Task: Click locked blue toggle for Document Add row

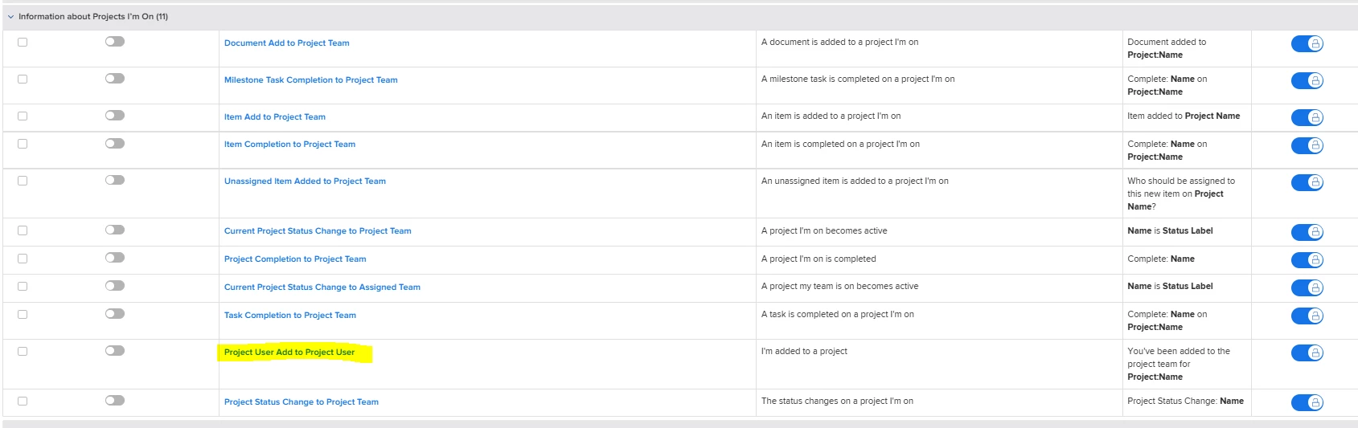Action: tap(1307, 43)
